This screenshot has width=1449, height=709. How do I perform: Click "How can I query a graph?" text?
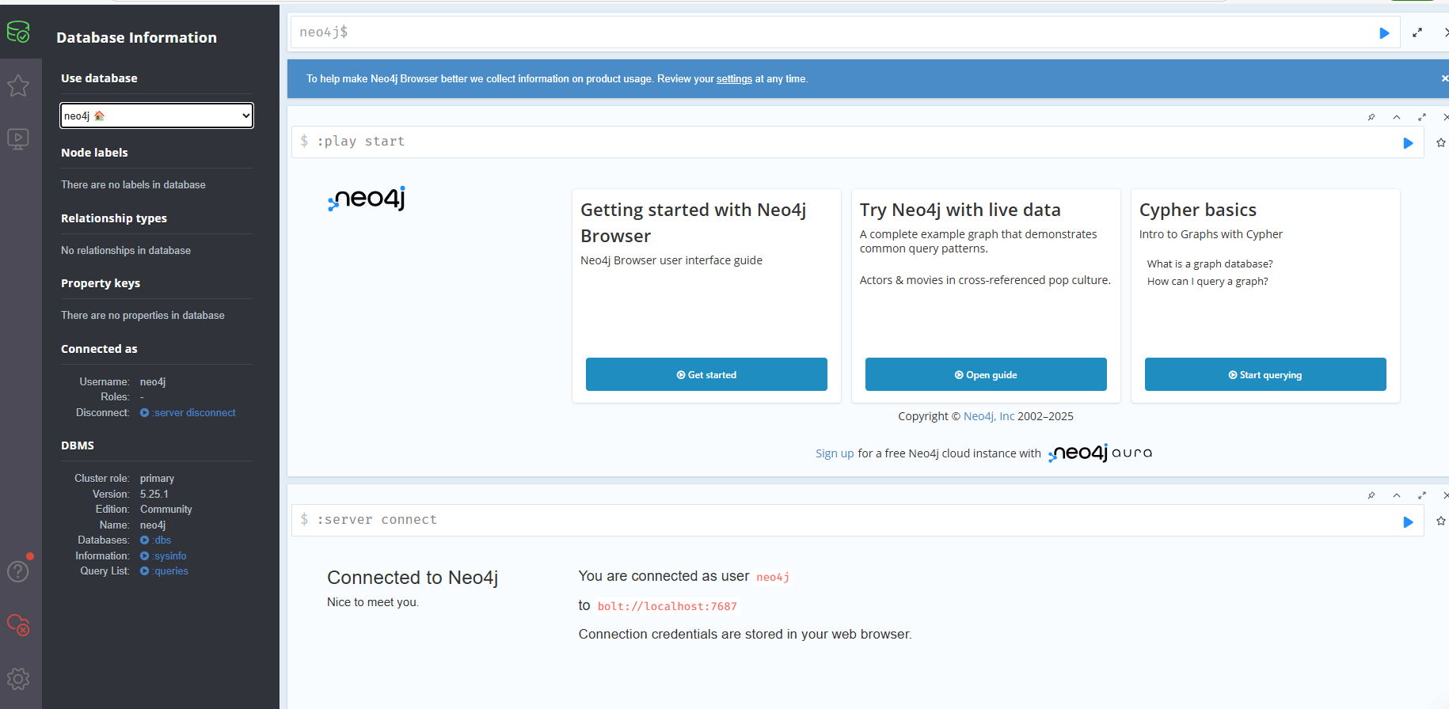1207,282
